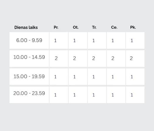The image size is (154, 131).
Task: Select Ce. cell for 20.00 - 23.59
Action: click(x=116, y=95)
